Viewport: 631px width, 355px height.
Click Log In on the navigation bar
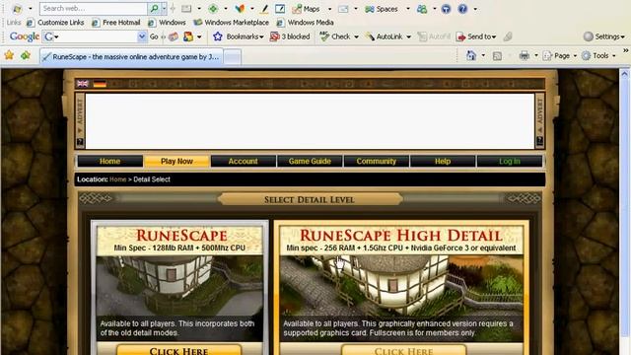(510, 161)
